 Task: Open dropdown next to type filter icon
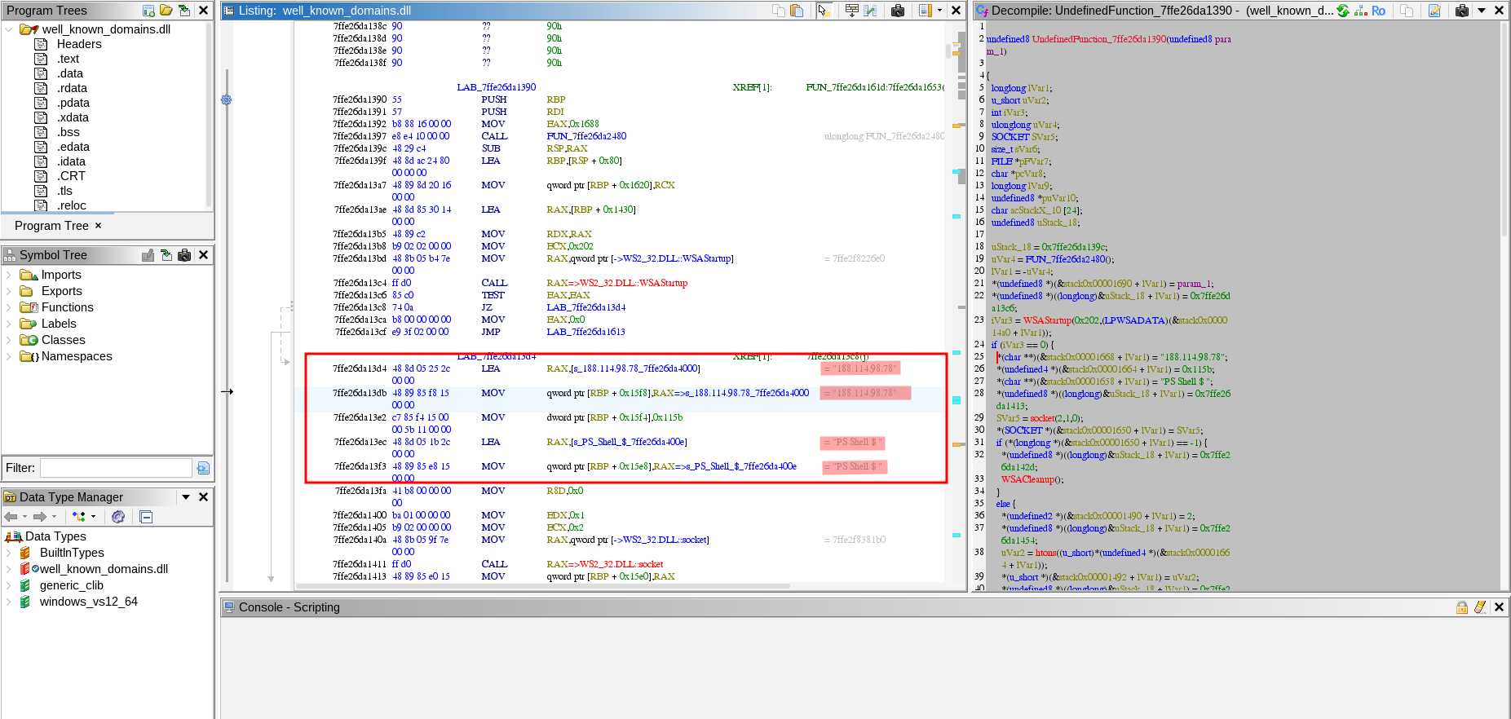[x=93, y=517]
